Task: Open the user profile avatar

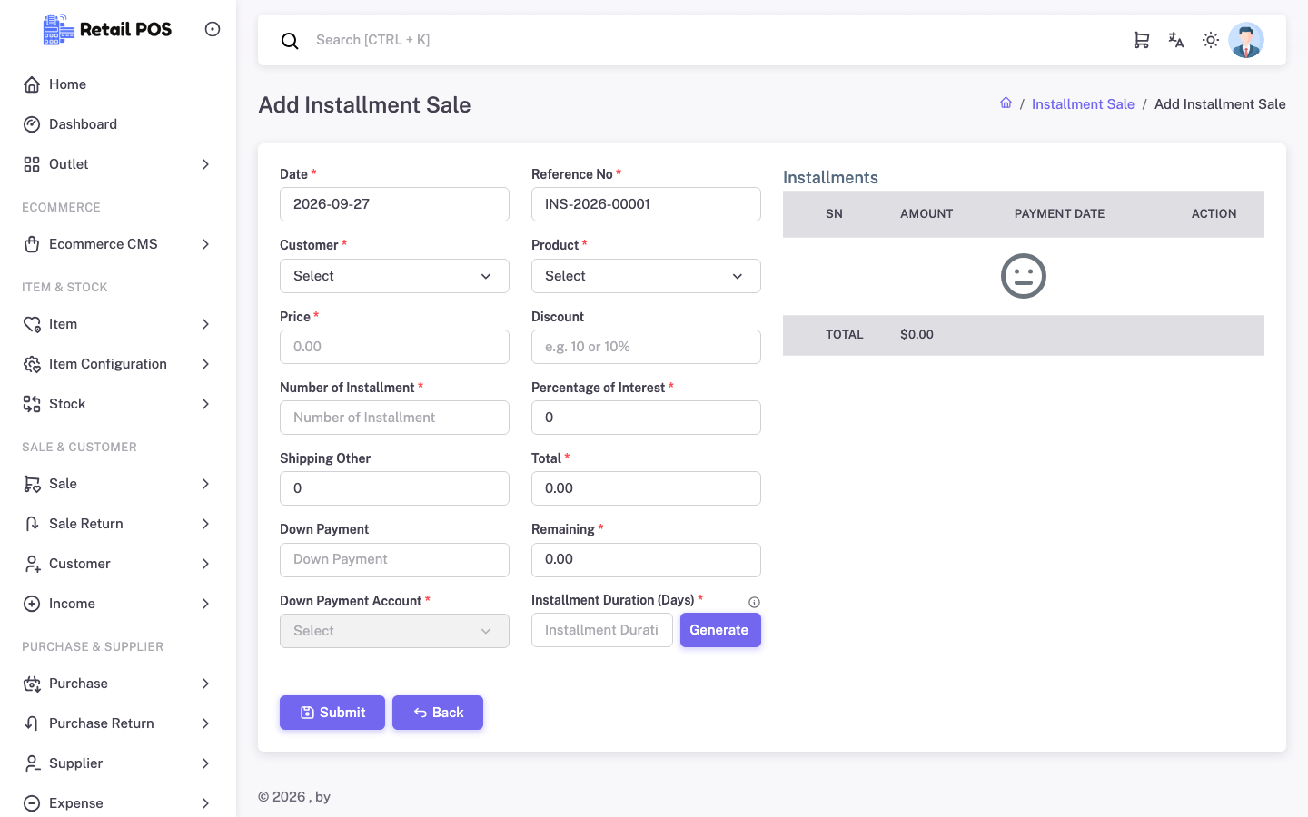Action: (x=1246, y=40)
